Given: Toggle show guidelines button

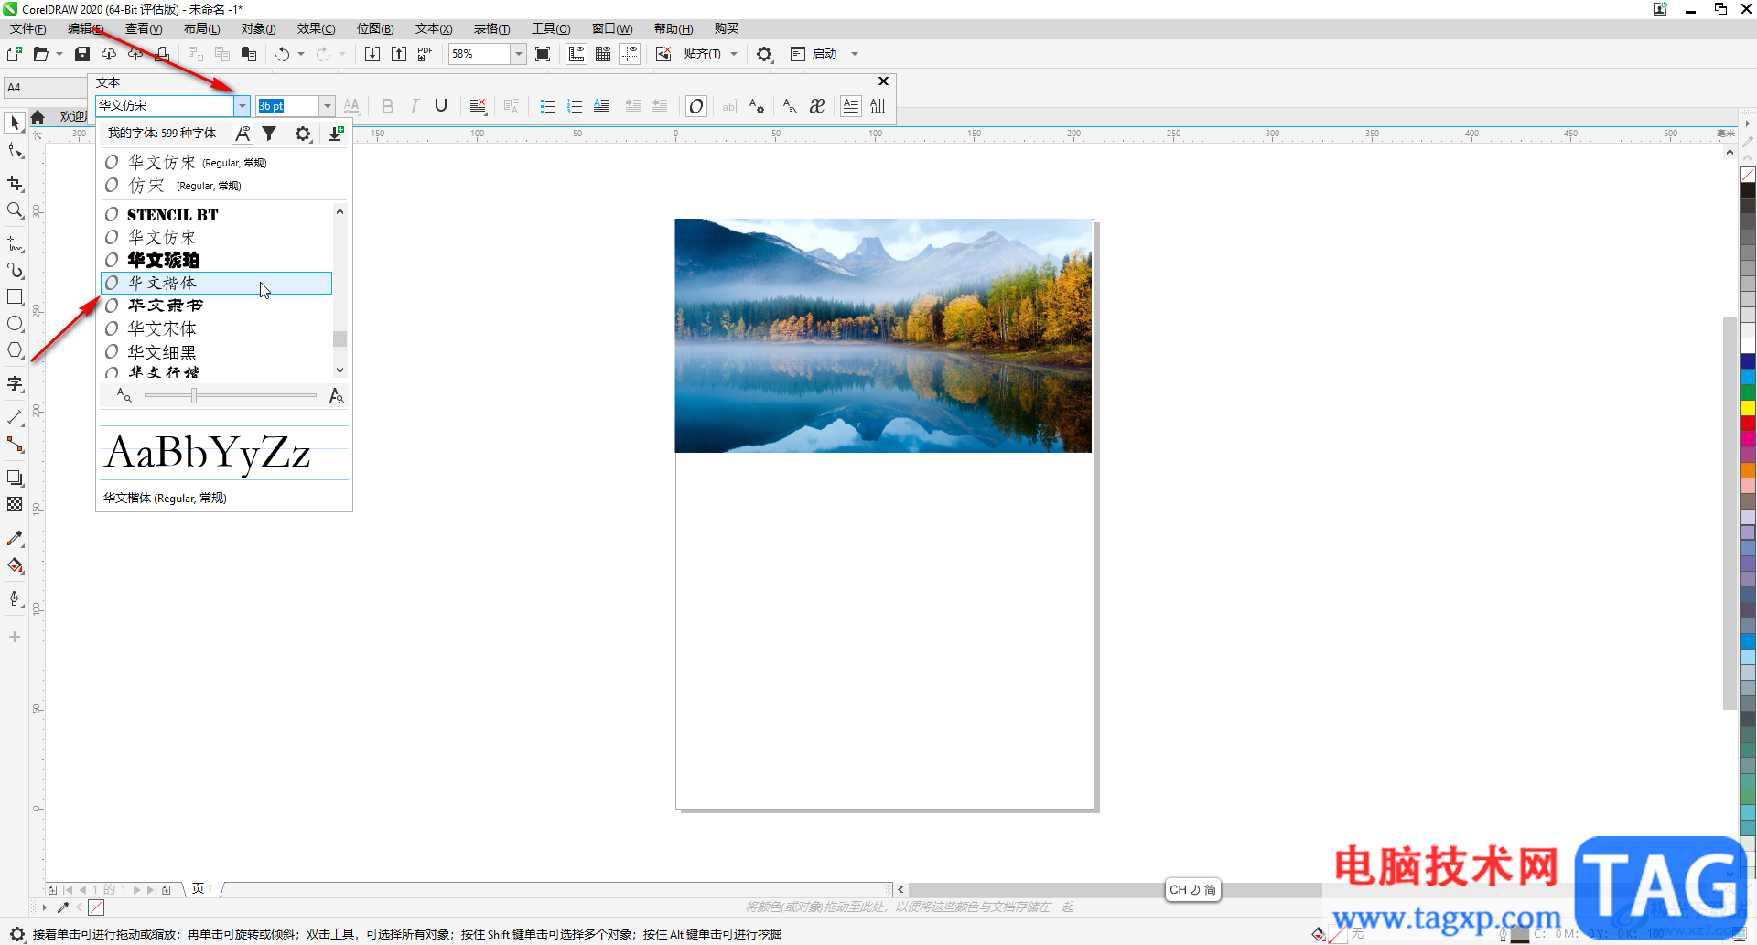Looking at the screenshot, I should click(630, 54).
